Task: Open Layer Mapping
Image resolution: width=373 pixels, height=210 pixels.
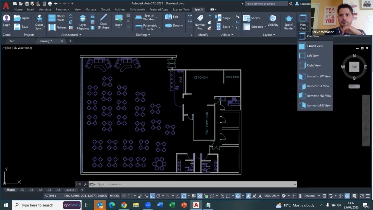Action: coord(83,22)
